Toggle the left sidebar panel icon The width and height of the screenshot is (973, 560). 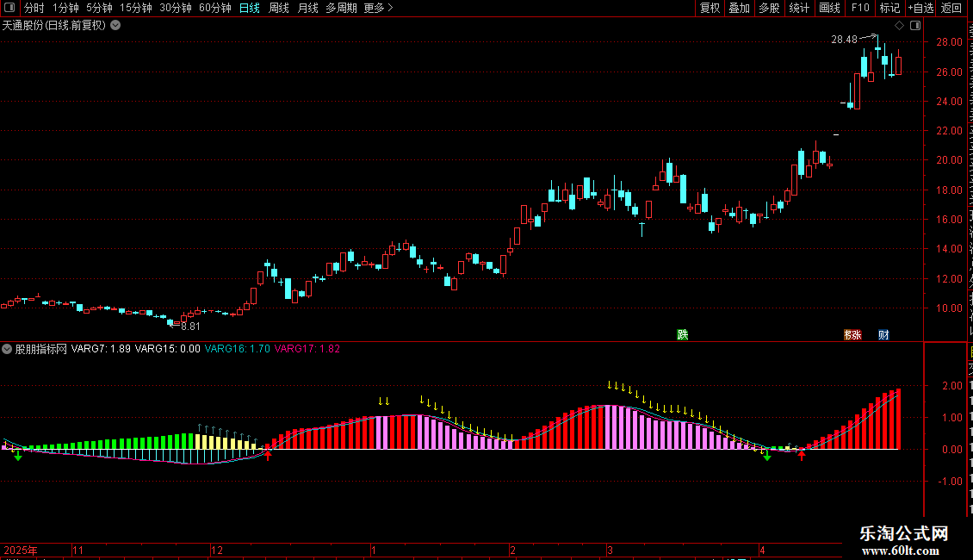[9, 8]
